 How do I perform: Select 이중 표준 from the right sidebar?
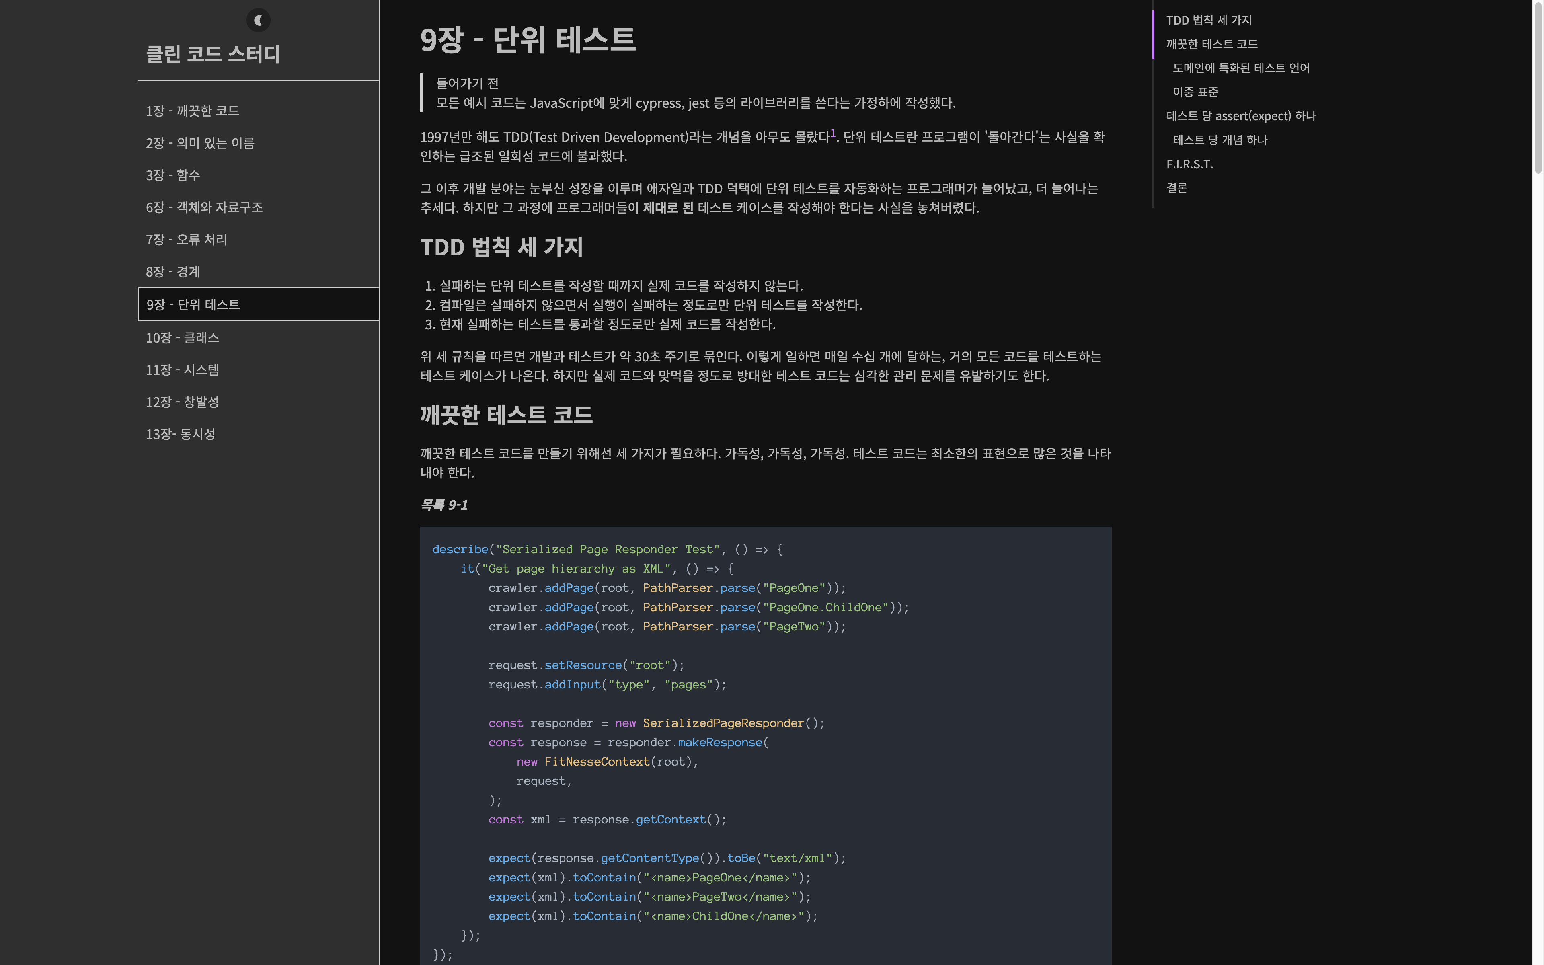[x=1195, y=91]
